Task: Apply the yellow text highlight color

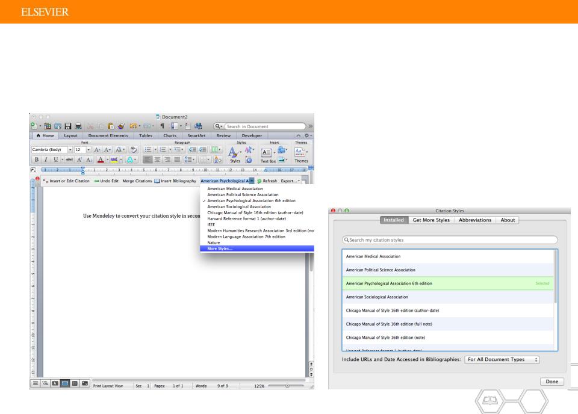Action: pyautogui.click(x=114, y=159)
